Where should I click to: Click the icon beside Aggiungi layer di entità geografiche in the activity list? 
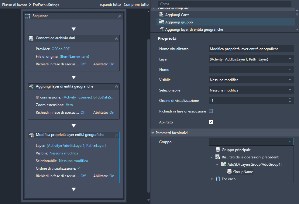pyautogui.click(x=162, y=29)
